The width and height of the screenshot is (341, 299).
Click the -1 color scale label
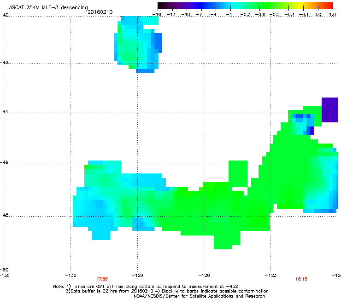(229, 15)
